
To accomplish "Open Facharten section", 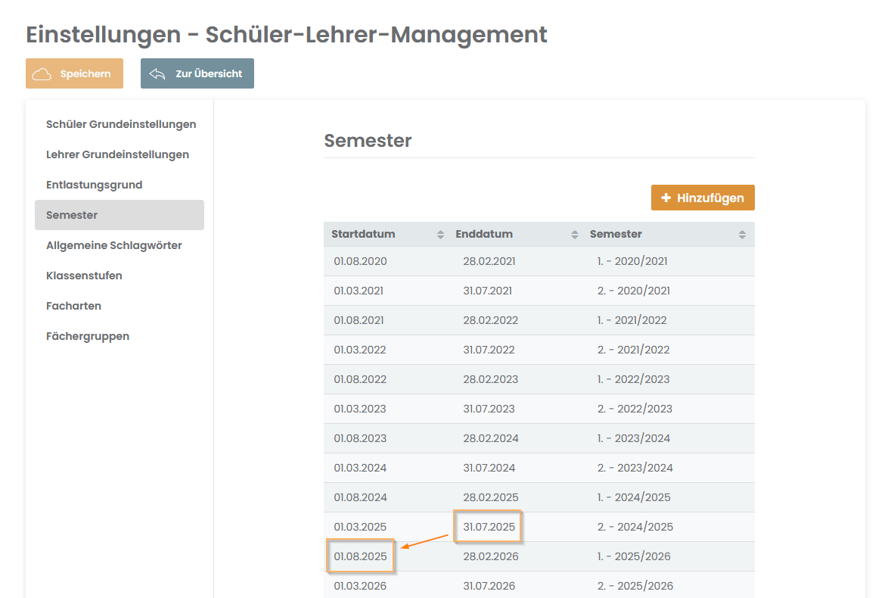I will coord(74,306).
